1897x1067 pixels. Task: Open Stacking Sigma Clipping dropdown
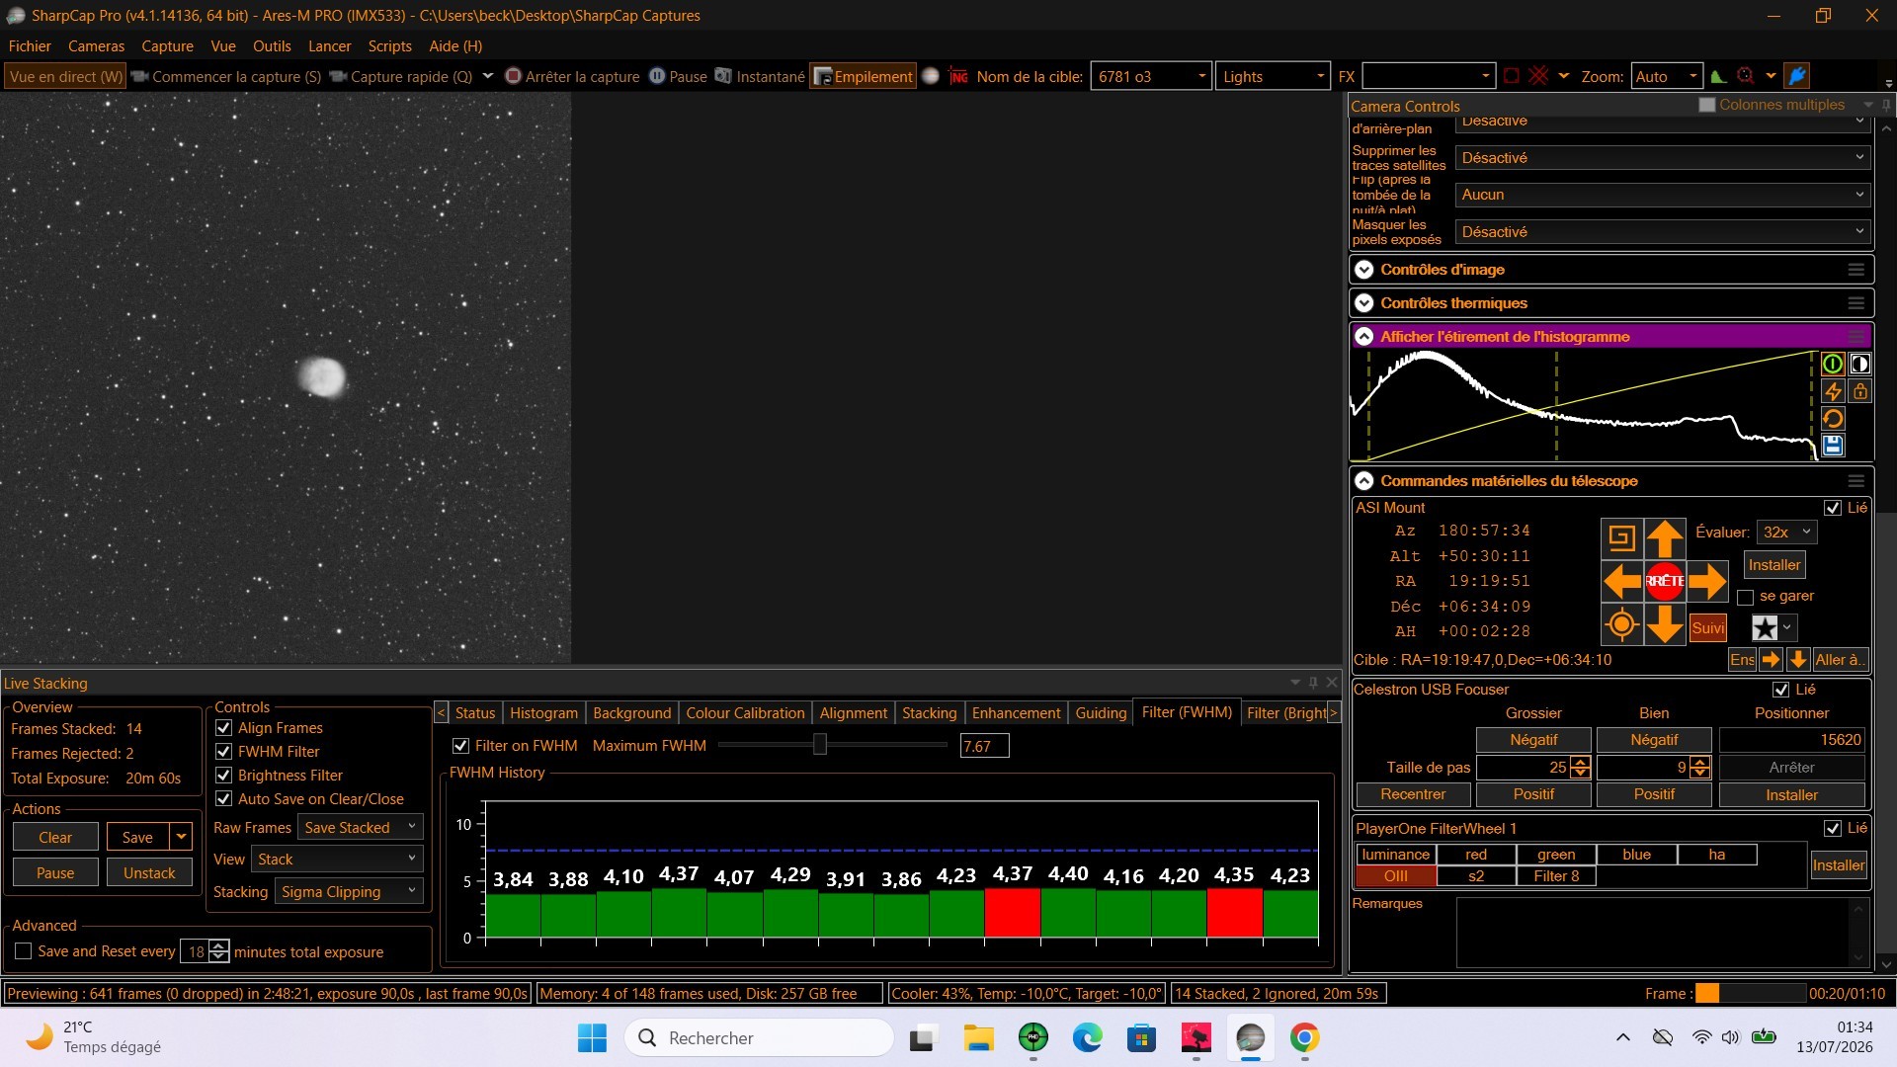pos(349,892)
